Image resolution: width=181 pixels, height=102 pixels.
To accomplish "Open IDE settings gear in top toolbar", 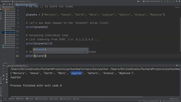I will (180, 1).
